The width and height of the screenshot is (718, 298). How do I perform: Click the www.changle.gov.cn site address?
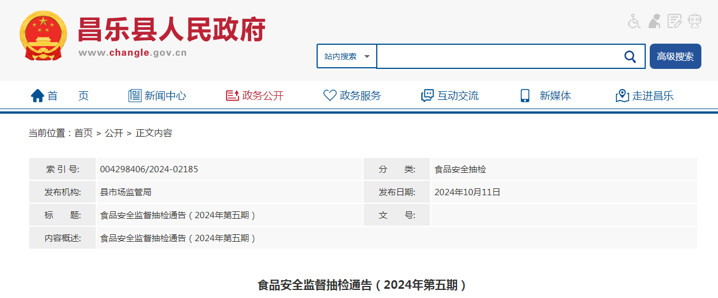132,53
